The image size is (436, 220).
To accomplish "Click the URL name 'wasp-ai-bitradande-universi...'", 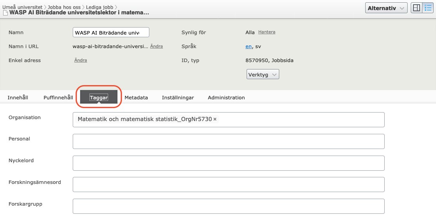I will point(110,46).
